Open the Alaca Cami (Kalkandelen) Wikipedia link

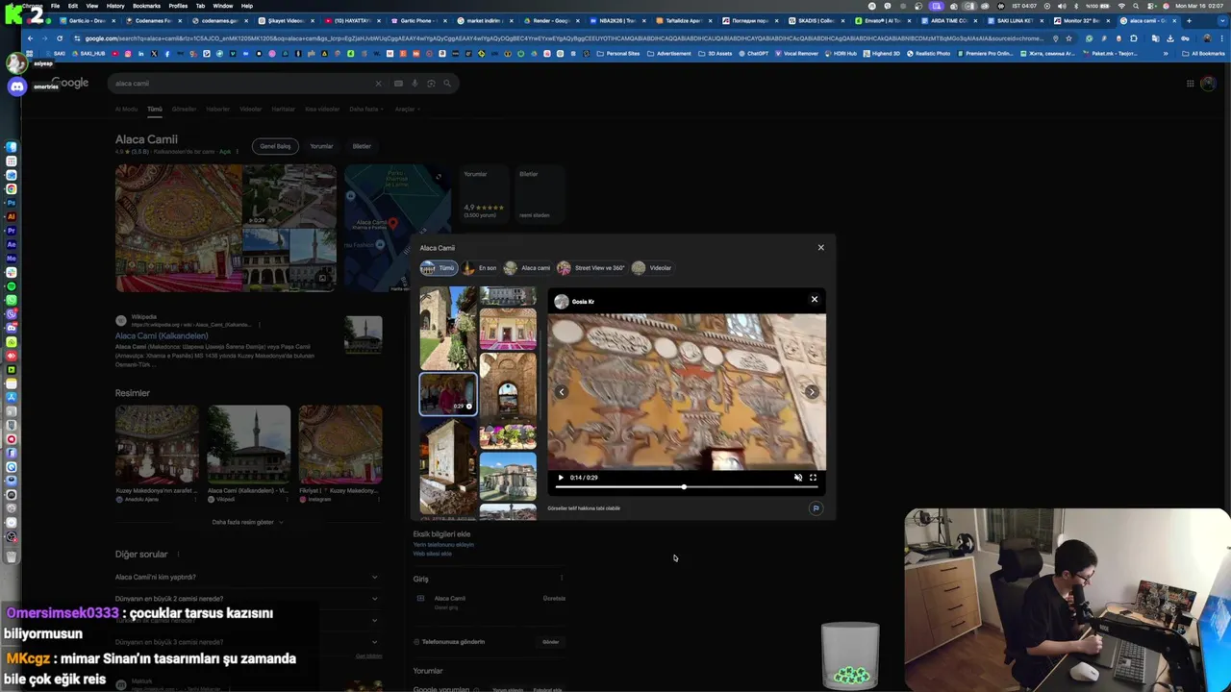(162, 335)
